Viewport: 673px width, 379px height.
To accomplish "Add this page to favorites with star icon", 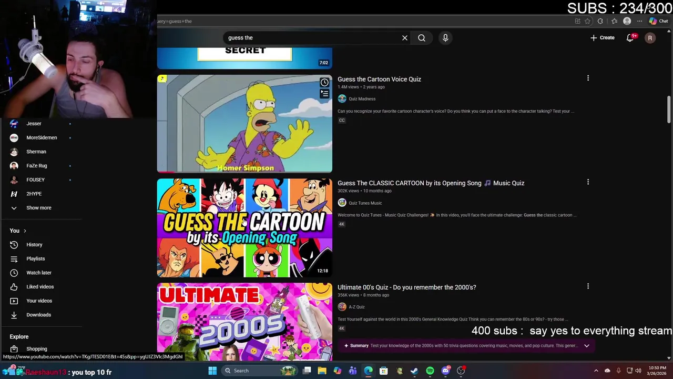I will (587, 21).
